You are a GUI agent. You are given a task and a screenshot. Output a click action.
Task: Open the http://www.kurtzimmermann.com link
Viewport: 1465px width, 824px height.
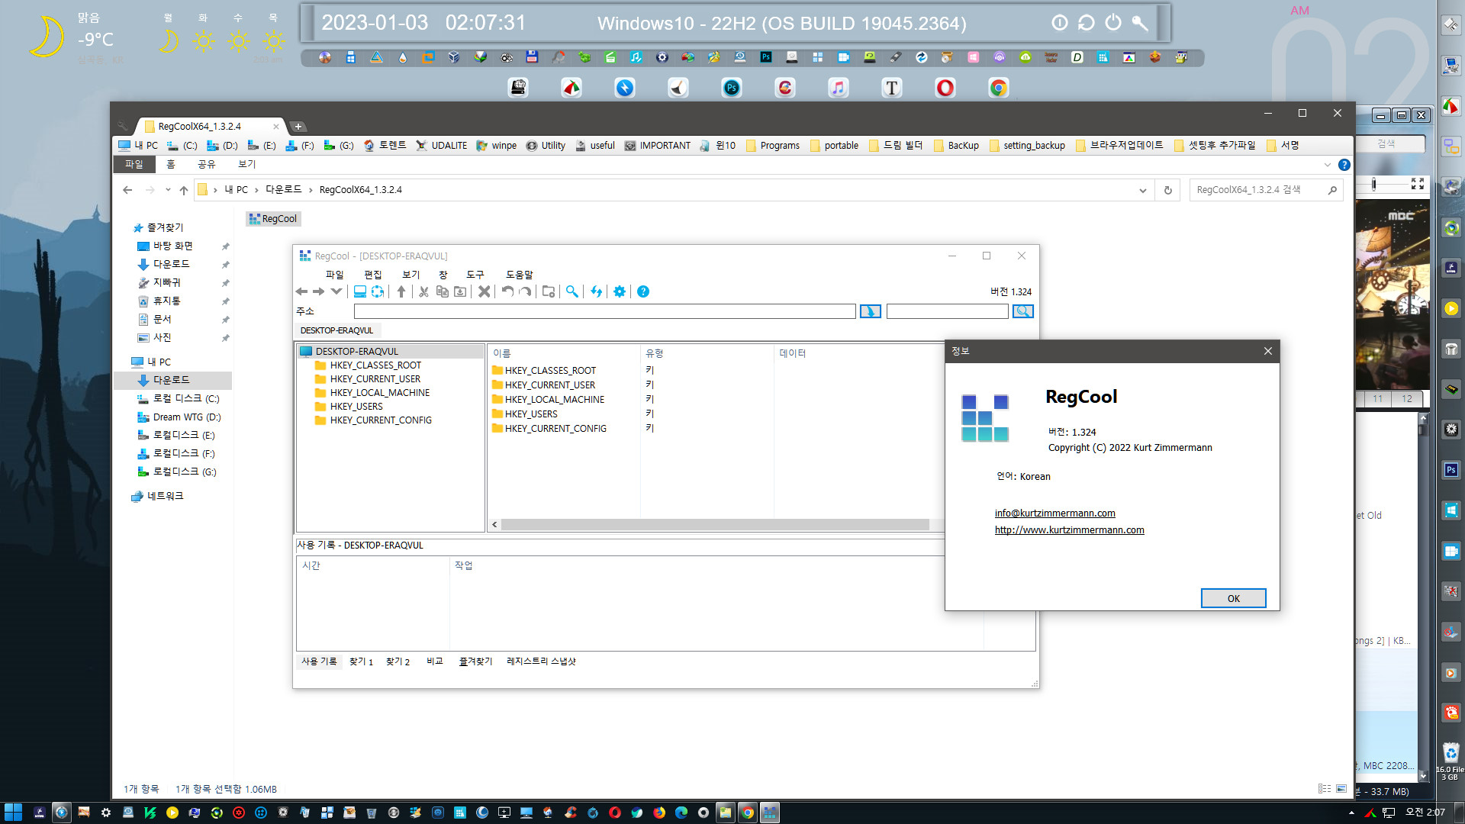point(1069,530)
